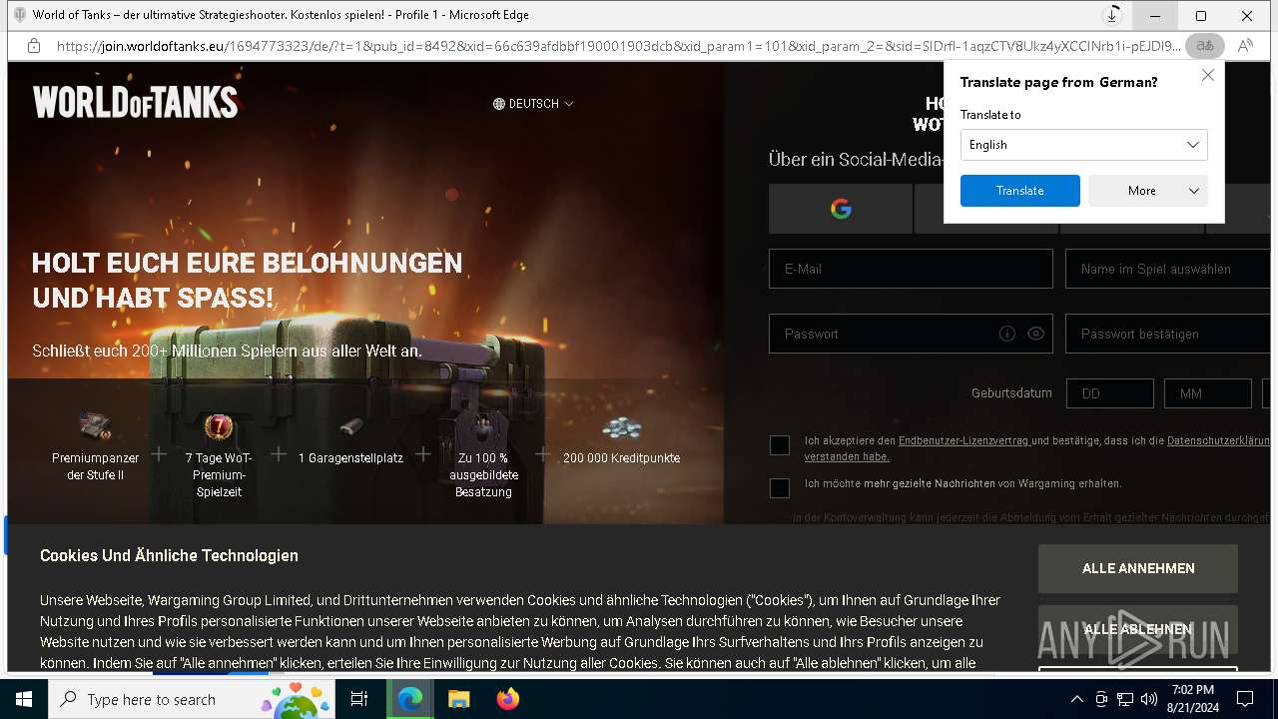Open the Endbenutzer-Lizenzvertrag link
The height and width of the screenshot is (719, 1278).
point(963,440)
